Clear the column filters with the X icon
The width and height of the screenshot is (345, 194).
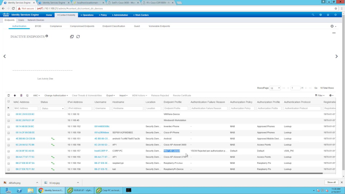point(8,108)
